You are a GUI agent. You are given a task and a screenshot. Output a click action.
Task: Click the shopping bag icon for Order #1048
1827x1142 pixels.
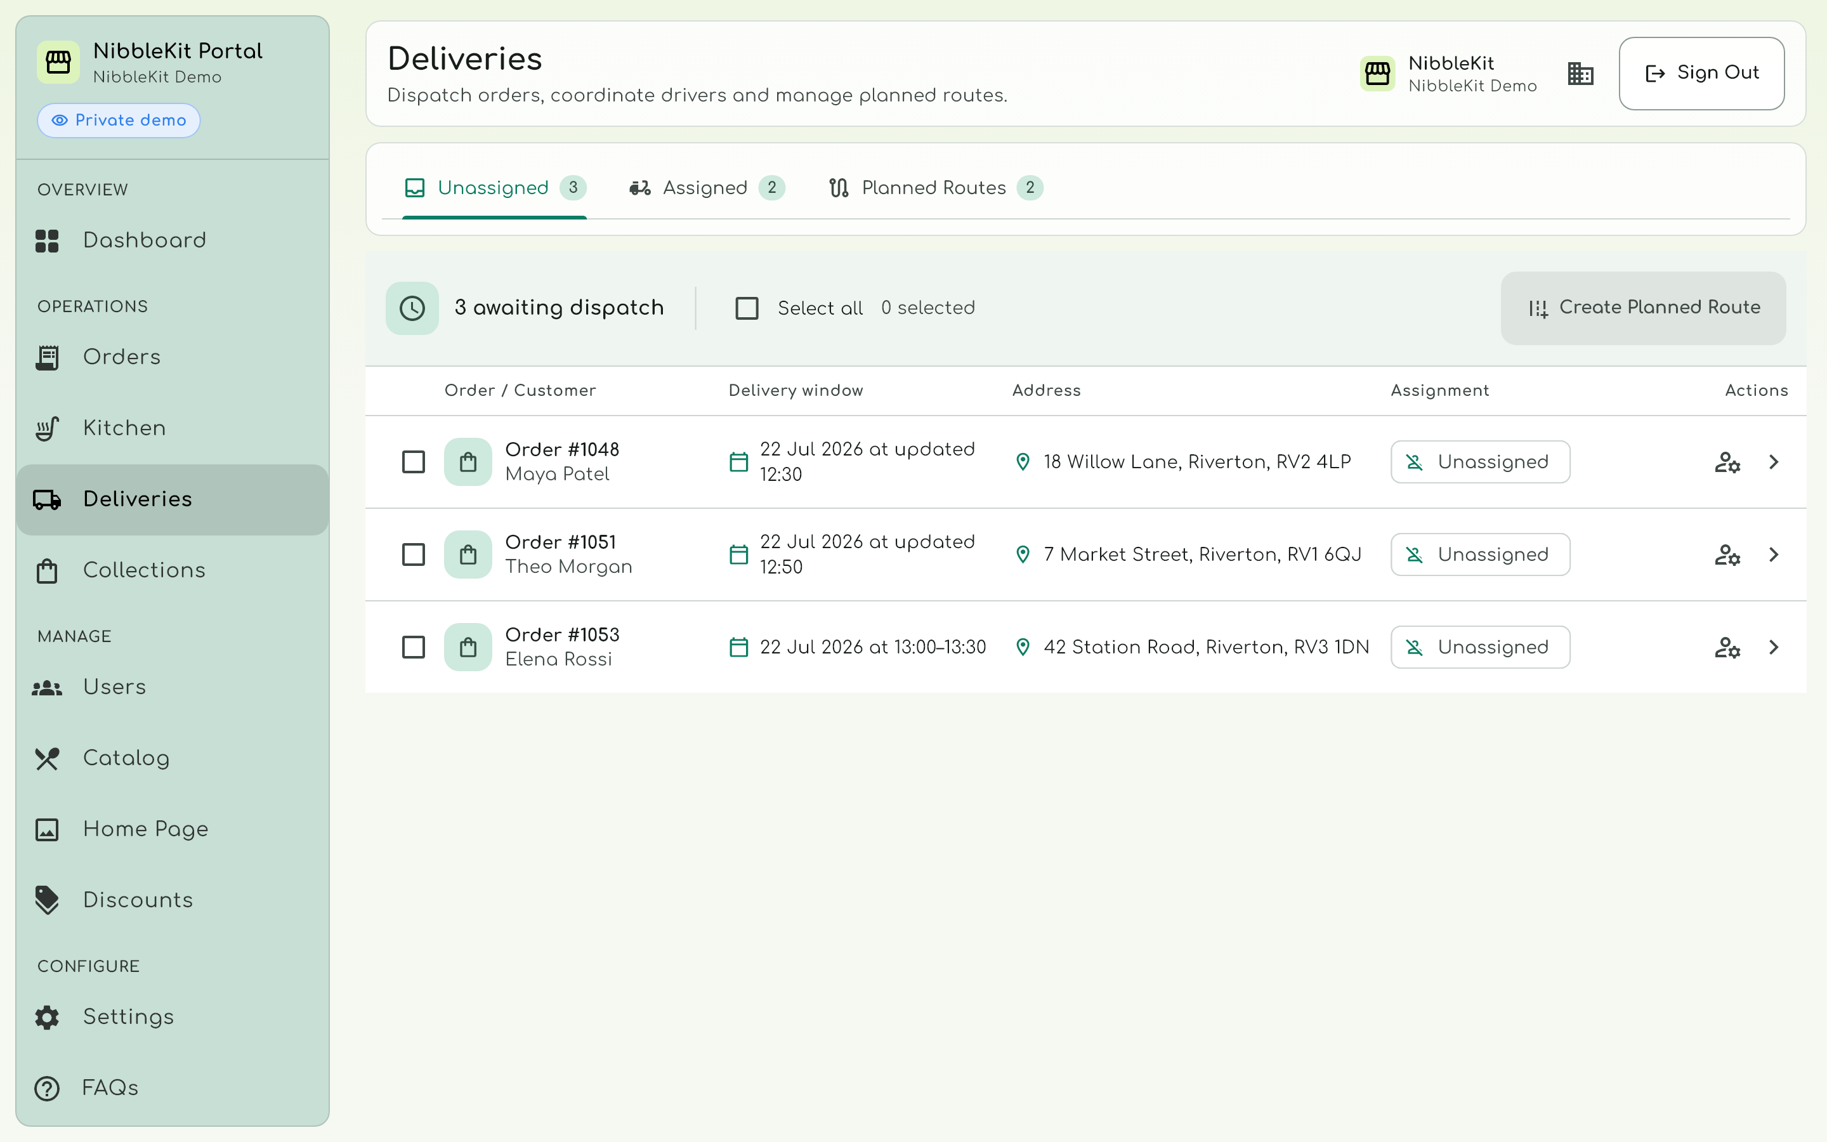point(468,463)
